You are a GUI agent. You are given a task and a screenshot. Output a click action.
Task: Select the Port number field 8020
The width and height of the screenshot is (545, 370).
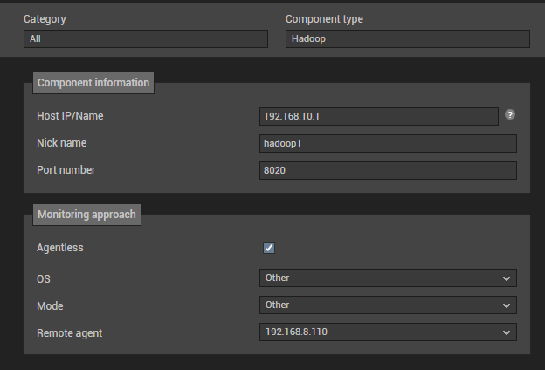[x=388, y=170]
